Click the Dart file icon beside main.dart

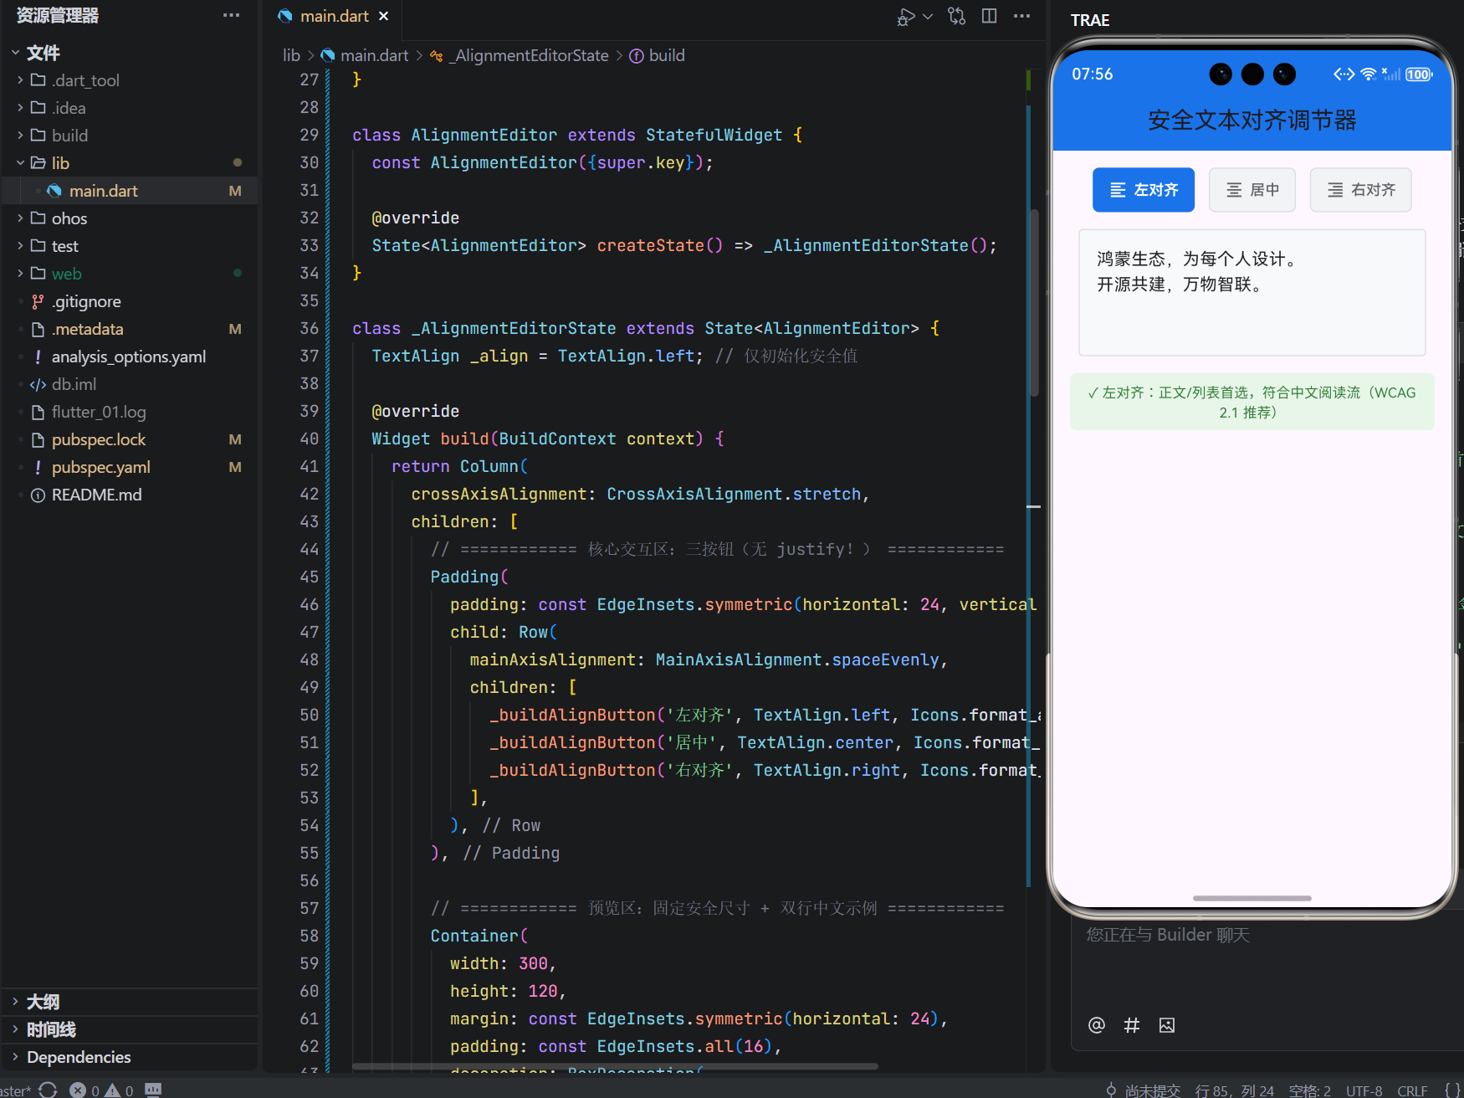click(x=54, y=191)
